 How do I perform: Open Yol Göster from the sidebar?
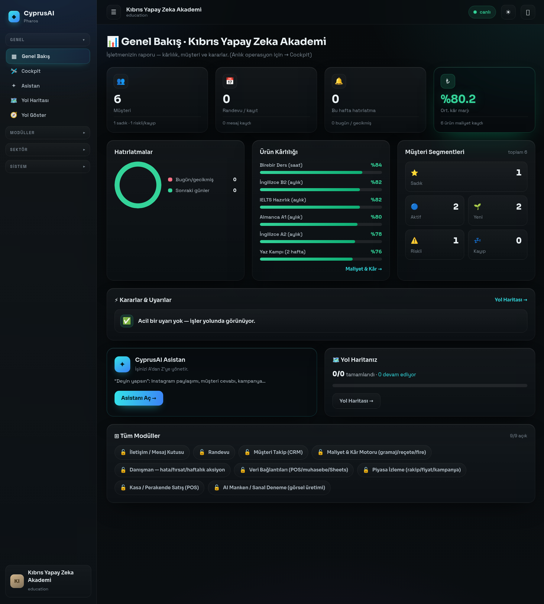(x=48, y=115)
